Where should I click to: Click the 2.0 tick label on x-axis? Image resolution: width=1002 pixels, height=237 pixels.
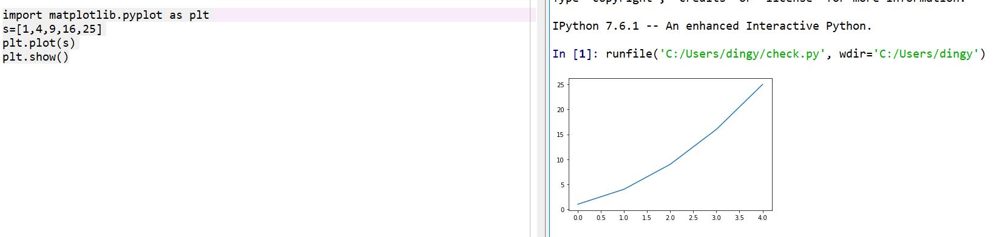[x=670, y=218]
